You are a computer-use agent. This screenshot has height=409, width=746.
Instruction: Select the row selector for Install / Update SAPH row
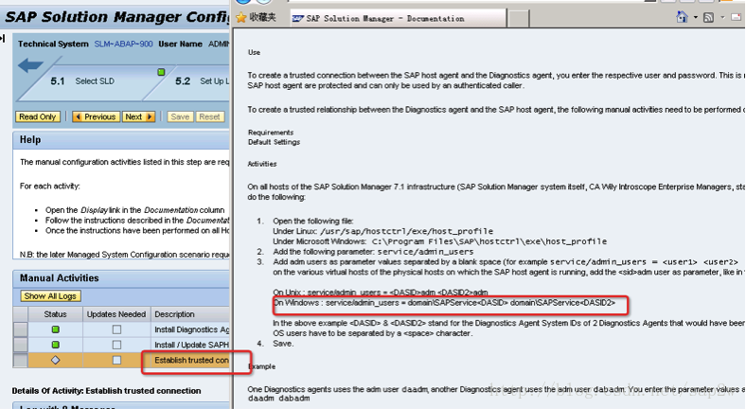pyautogui.click(x=21, y=345)
